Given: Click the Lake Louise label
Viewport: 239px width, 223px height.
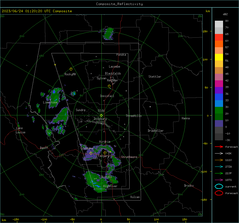Looking at the screenshot, I should coord(20,130).
